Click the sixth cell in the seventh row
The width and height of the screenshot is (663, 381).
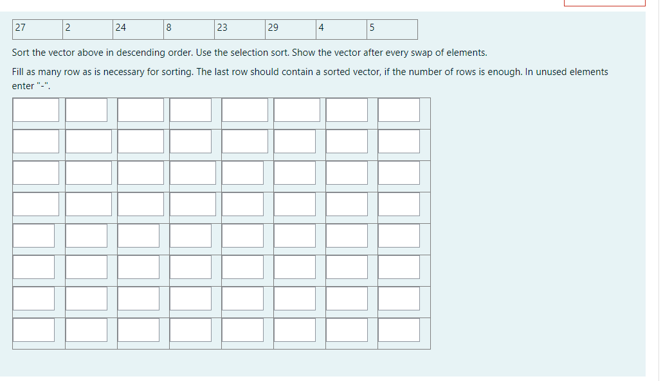(296, 299)
